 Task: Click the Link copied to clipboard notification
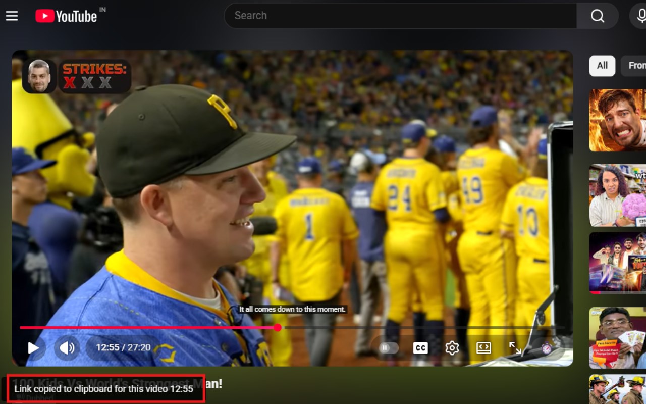click(104, 389)
